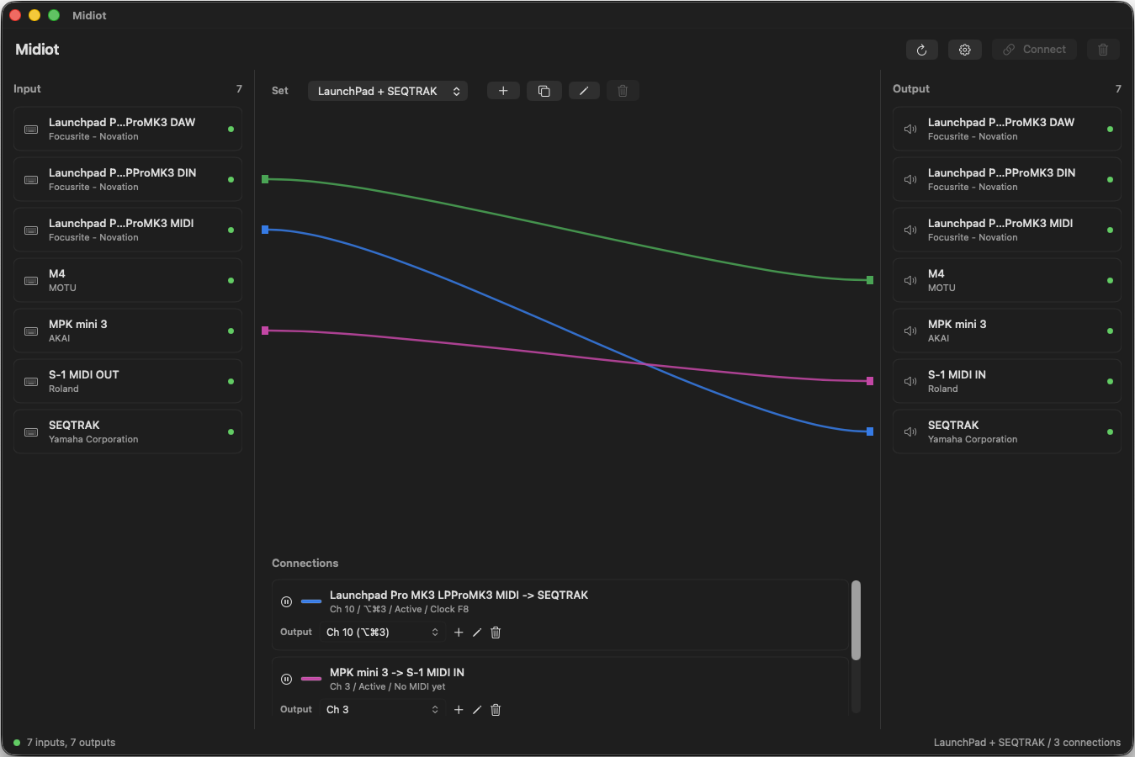Open the LaunchPad + SEQTRAK set dropdown
1135x757 pixels.
coord(387,91)
